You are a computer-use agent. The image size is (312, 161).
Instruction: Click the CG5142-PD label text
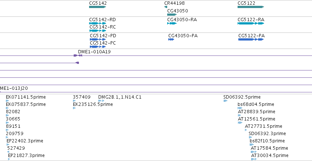tap(103, 36)
